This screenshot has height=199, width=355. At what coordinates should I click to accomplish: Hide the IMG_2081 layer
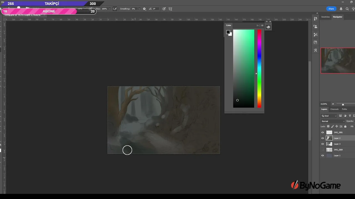[323, 132]
